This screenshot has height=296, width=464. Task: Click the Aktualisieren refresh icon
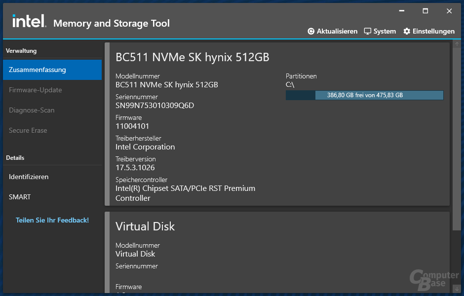click(x=311, y=32)
